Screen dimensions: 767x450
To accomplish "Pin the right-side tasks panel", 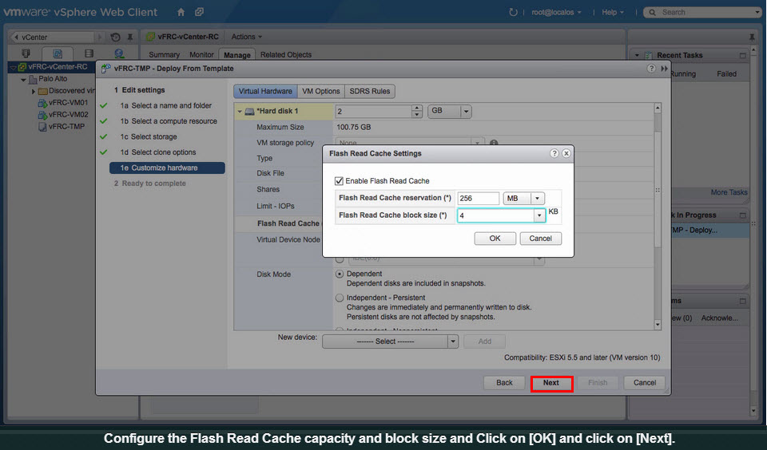I will click(x=752, y=37).
